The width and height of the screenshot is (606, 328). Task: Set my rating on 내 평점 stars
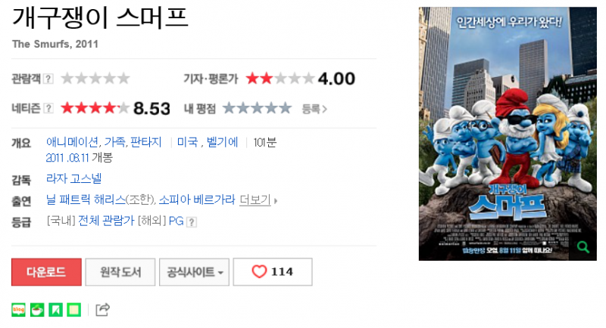point(257,108)
